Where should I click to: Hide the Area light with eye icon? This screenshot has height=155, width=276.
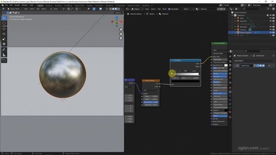coord(270,18)
